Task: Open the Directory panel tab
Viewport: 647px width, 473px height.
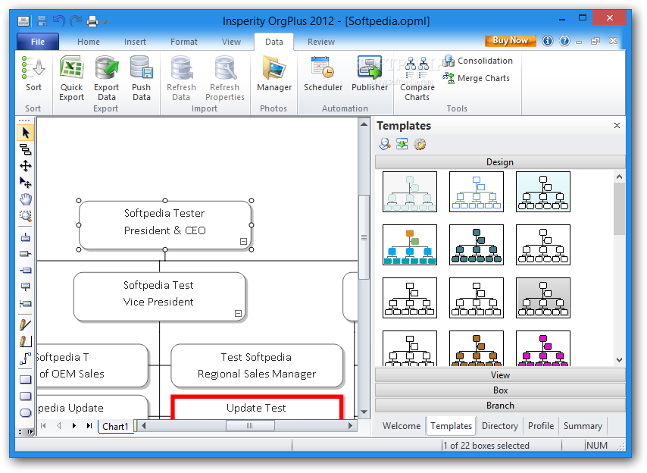Action: click(500, 426)
